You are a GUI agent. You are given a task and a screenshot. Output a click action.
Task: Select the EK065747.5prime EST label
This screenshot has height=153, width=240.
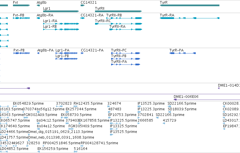[15, 120]
